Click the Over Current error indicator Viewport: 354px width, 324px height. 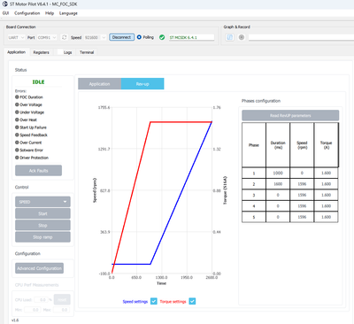coord(17,143)
